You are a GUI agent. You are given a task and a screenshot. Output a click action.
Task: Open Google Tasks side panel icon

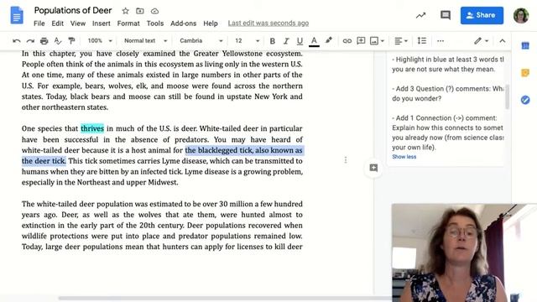pyautogui.click(x=525, y=100)
